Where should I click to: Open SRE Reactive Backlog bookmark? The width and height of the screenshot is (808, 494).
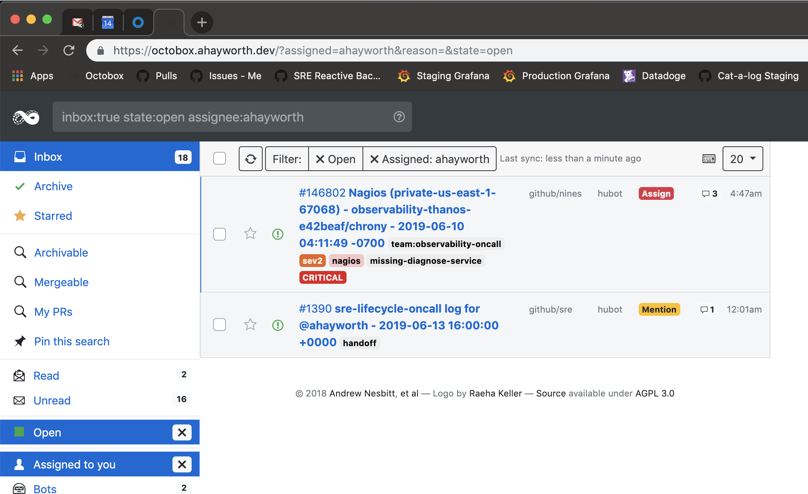(327, 76)
